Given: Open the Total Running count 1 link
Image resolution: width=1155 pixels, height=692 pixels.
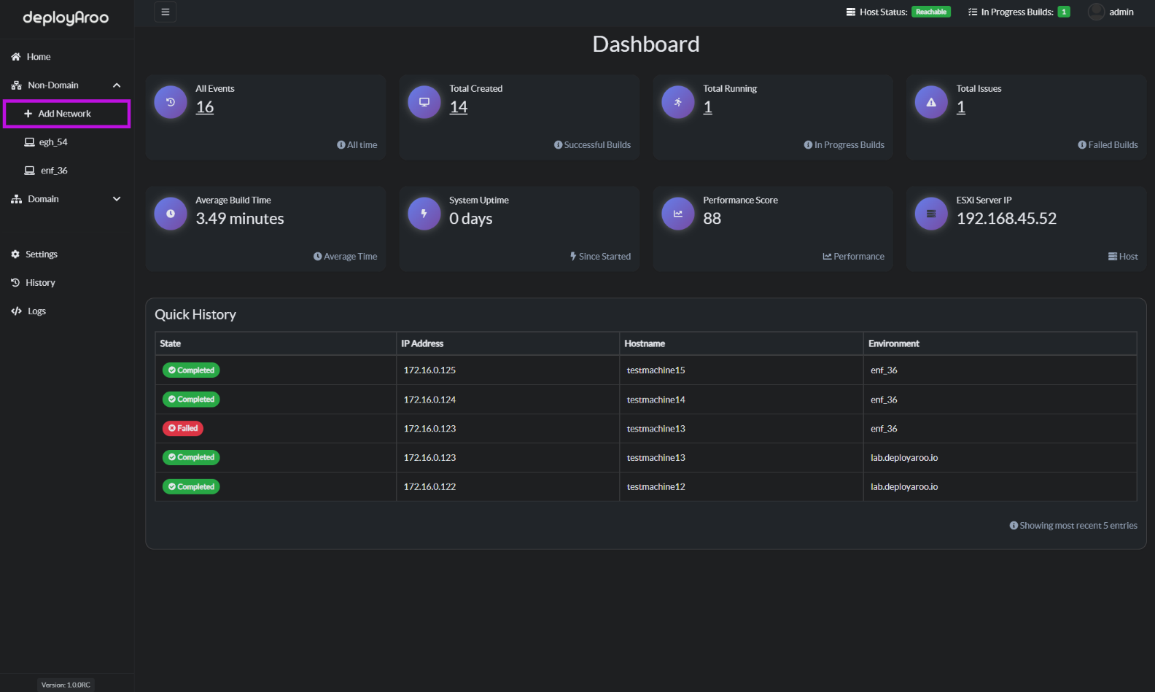Looking at the screenshot, I should (707, 107).
